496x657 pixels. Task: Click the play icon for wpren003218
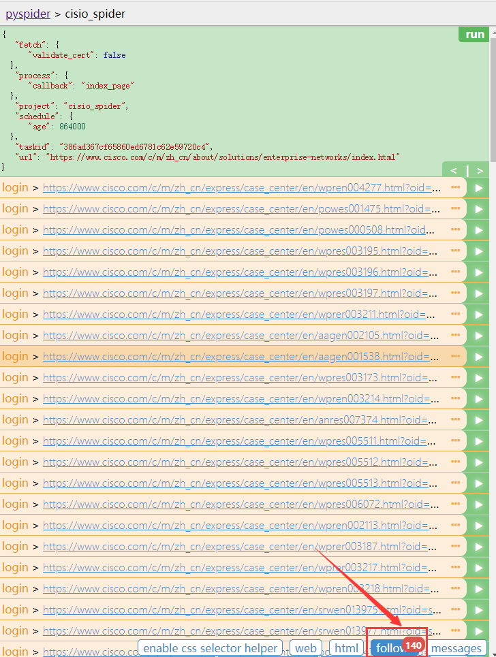478,589
